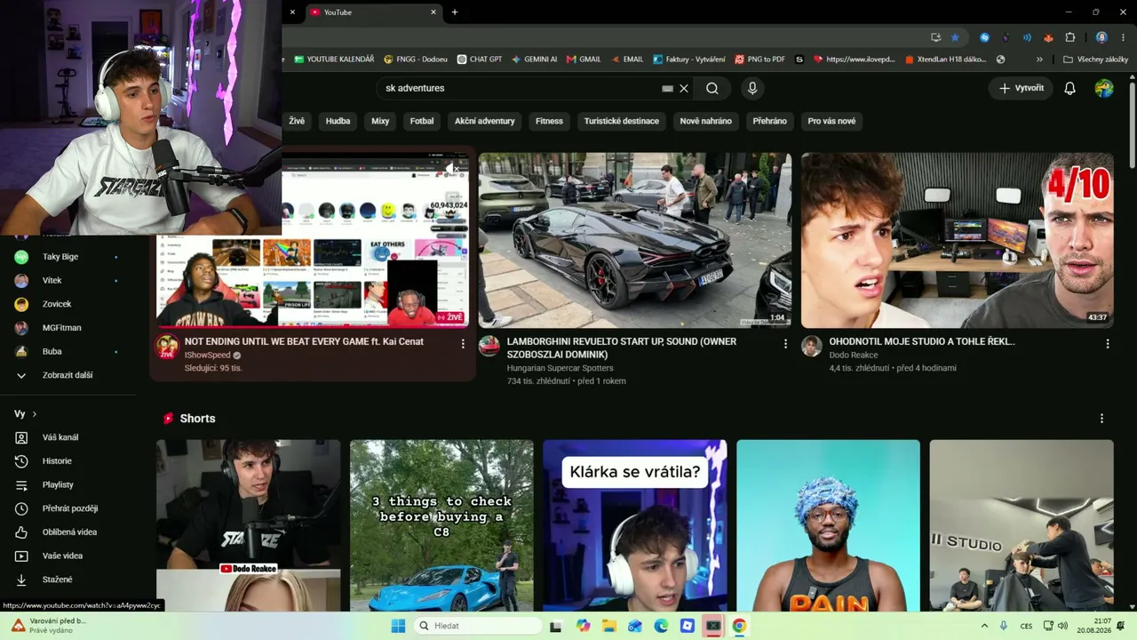Viewport: 1137px width, 640px height.
Task: Play the '3 things to check before buying a C8' Short
Action: [x=441, y=525]
